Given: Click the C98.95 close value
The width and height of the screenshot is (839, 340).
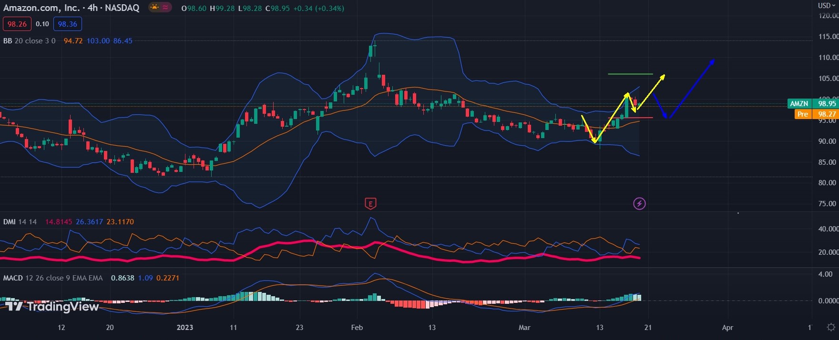Looking at the screenshot, I should coord(277,8).
